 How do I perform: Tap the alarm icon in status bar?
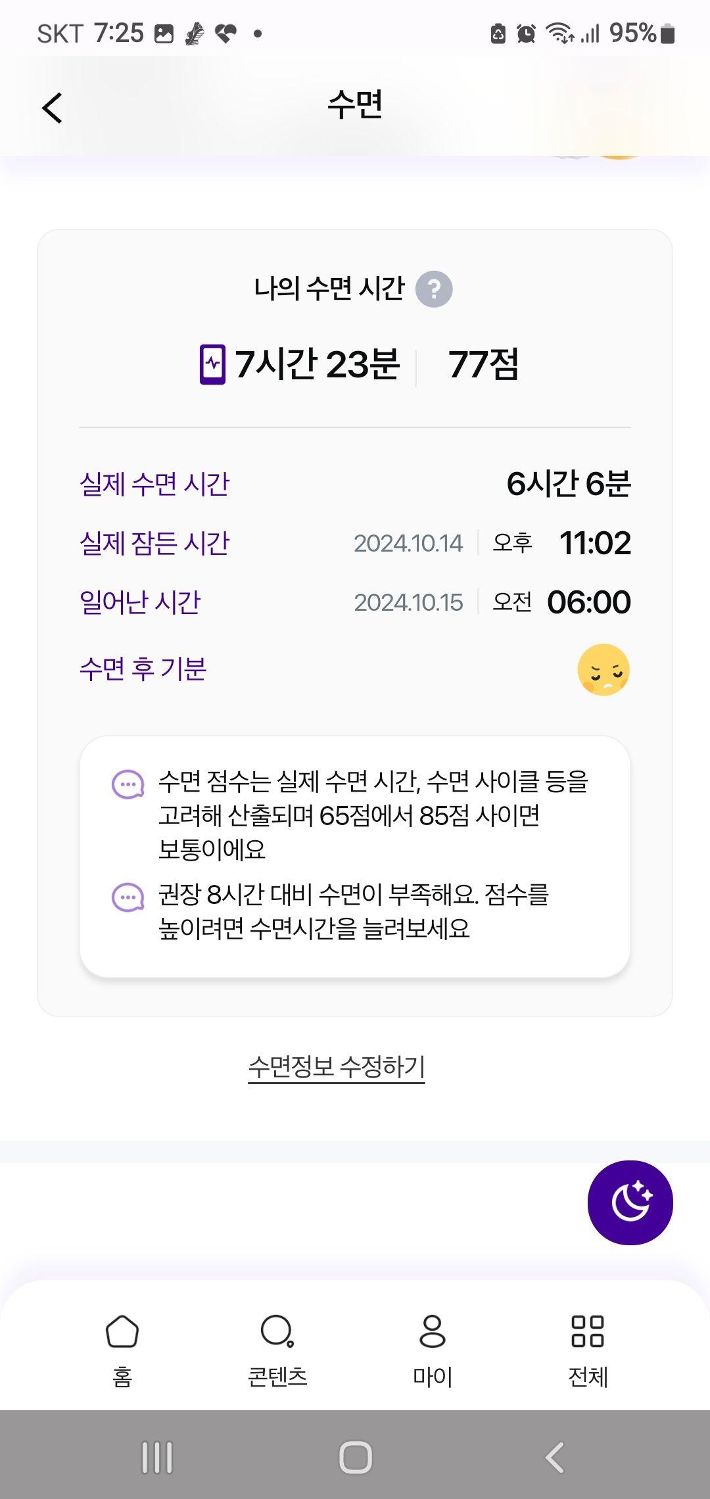tap(526, 33)
